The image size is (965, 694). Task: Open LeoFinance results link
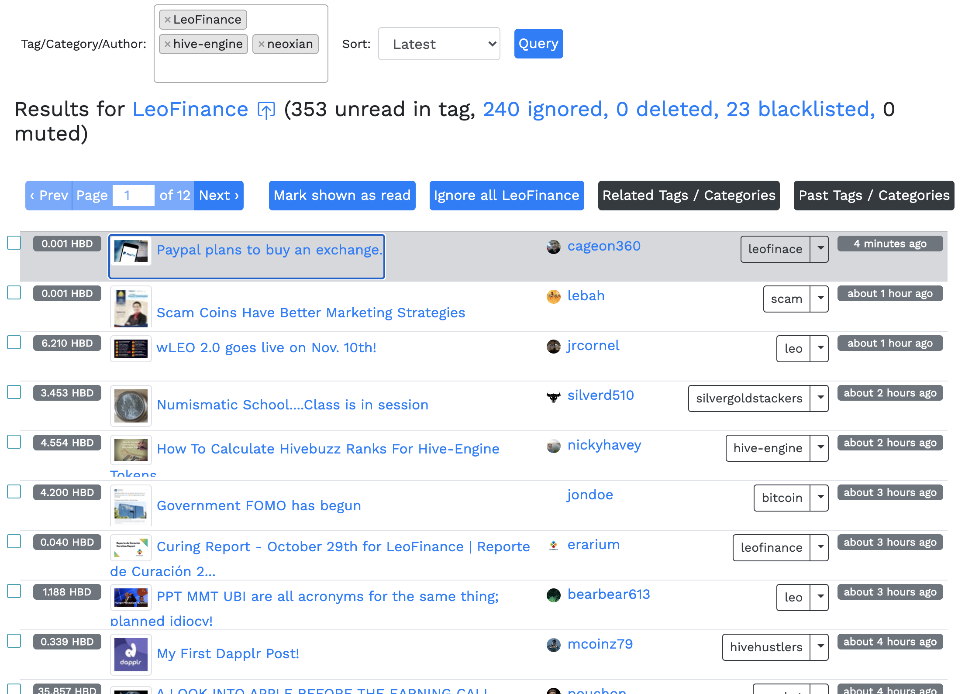pos(190,110)
